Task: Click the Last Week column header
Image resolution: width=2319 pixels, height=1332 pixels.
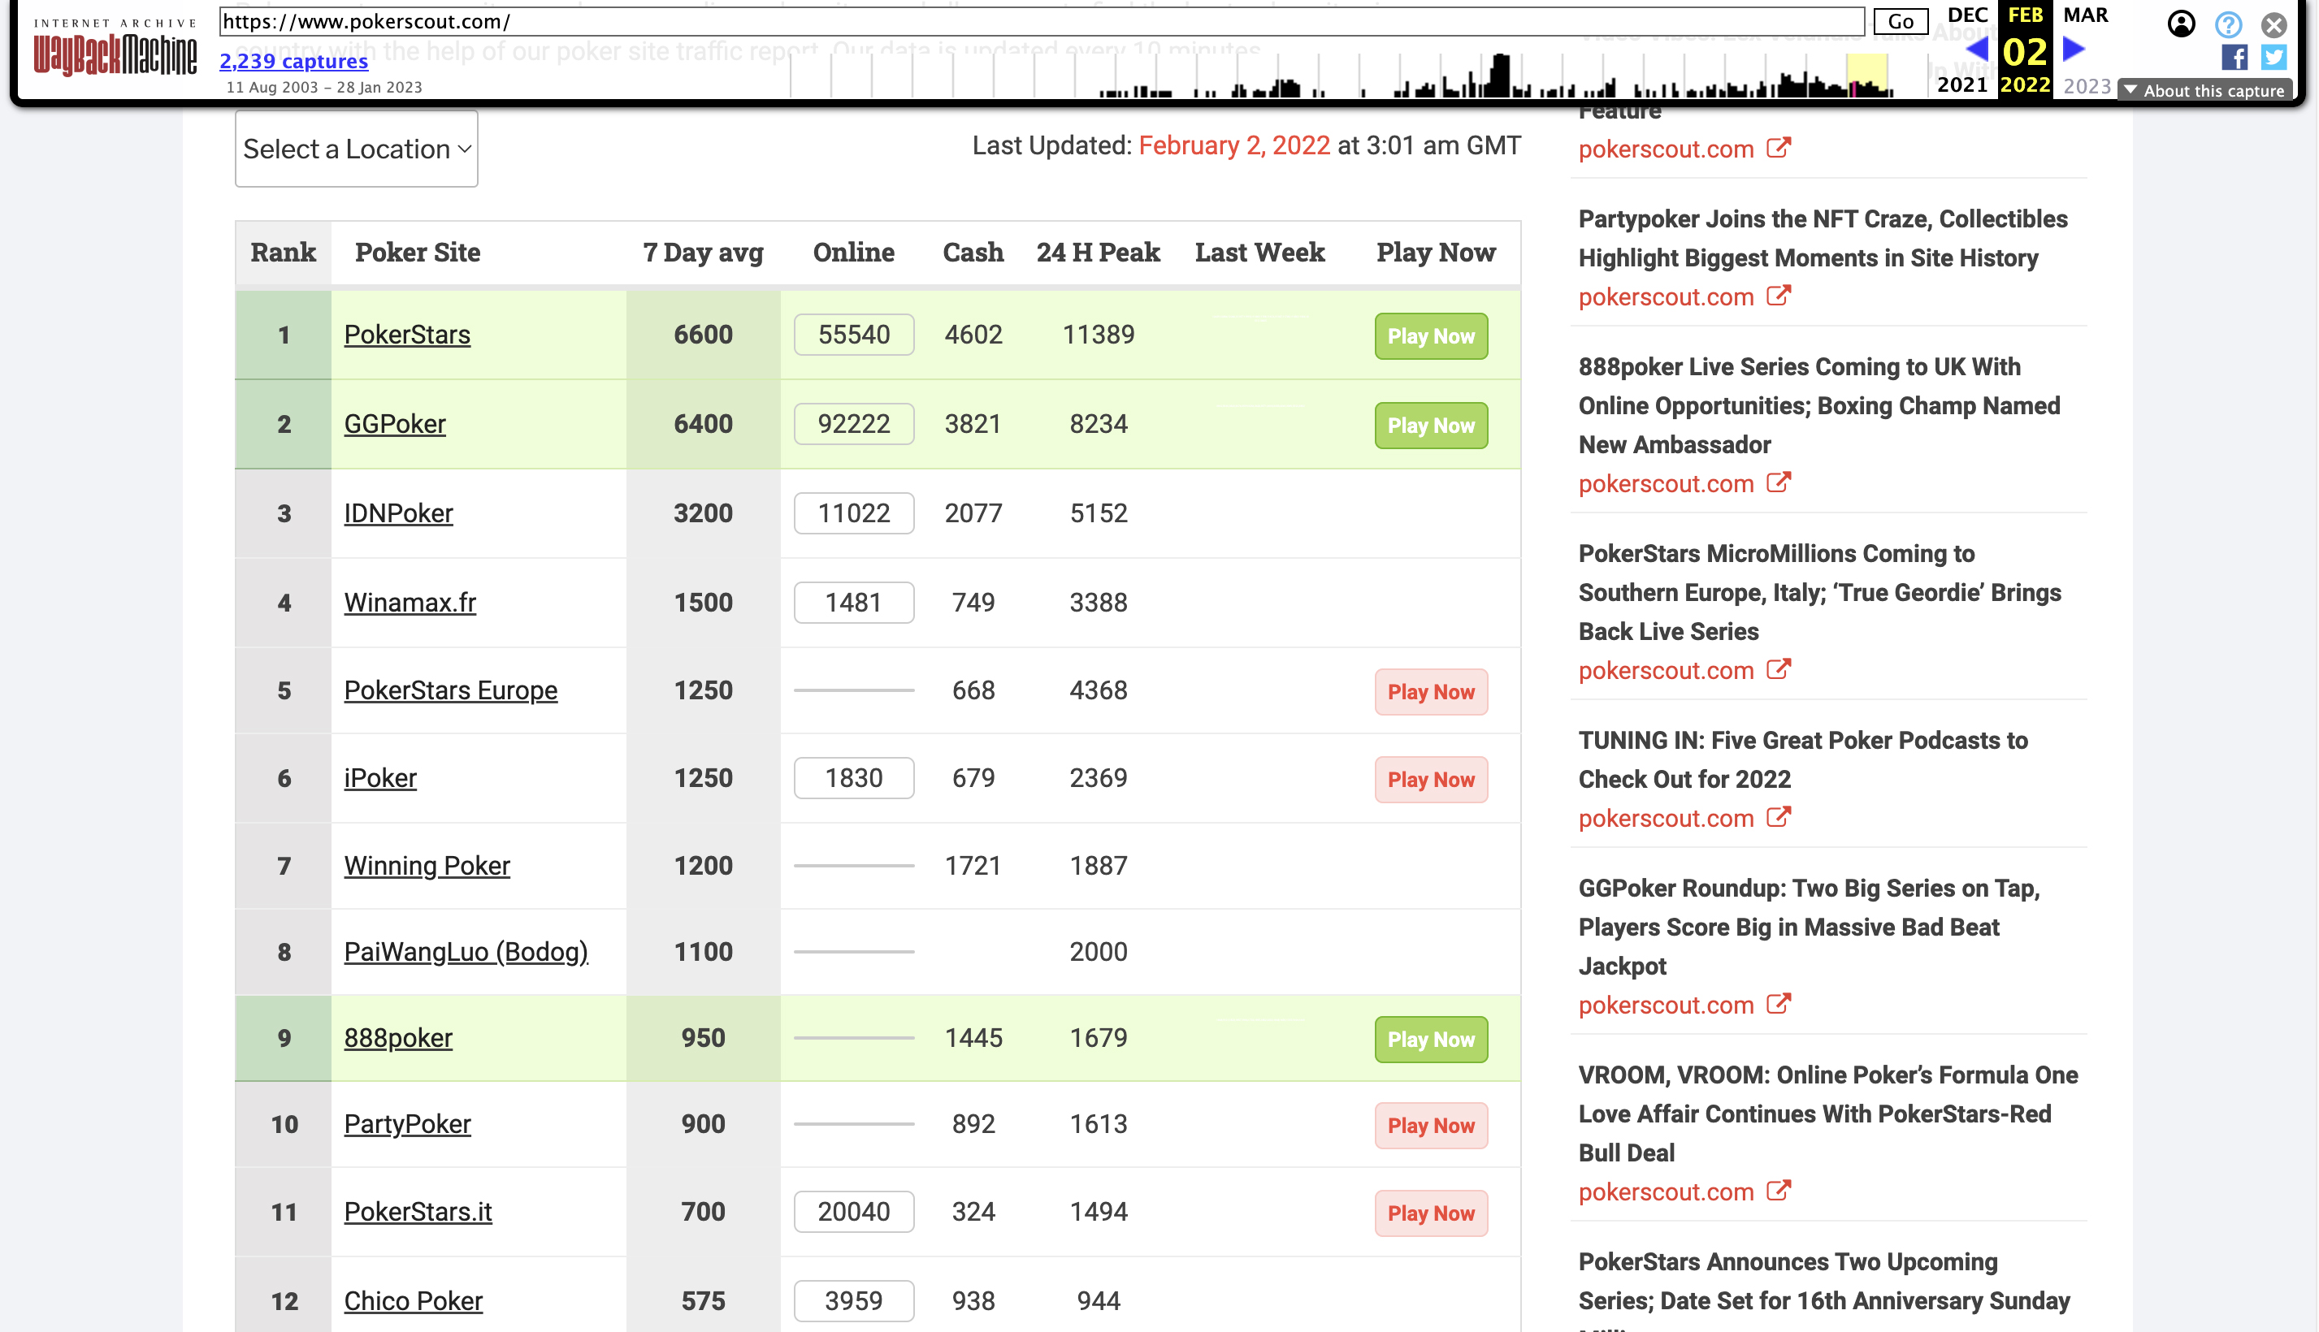Action: (1259, 253)
